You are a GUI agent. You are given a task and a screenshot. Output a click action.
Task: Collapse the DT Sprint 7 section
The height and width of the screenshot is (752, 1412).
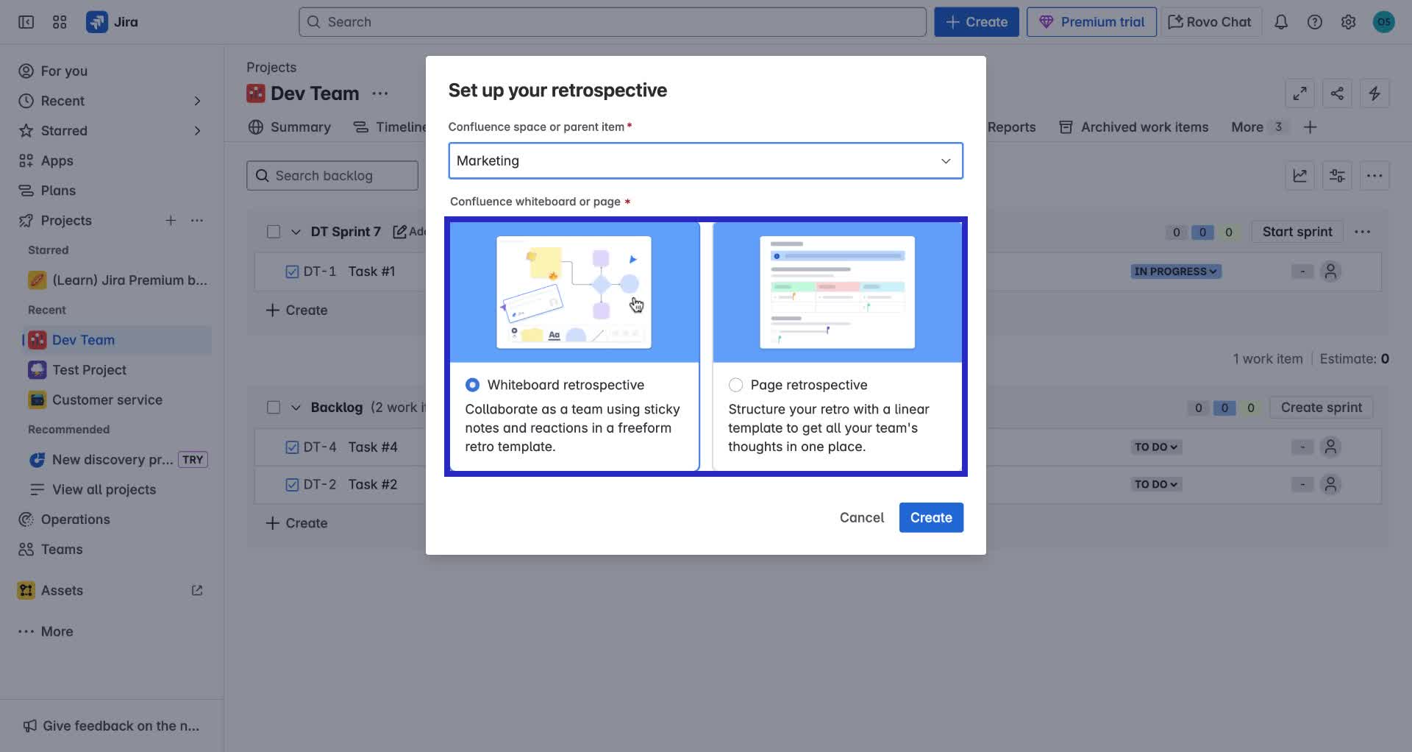[296, 231]
